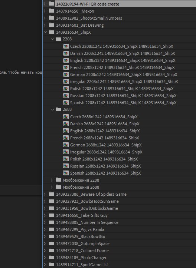The width and height of the screenshot is (196, 268).
Task: Click the image icon of Spanish 2688x1242 file
Action: (66, 173)
